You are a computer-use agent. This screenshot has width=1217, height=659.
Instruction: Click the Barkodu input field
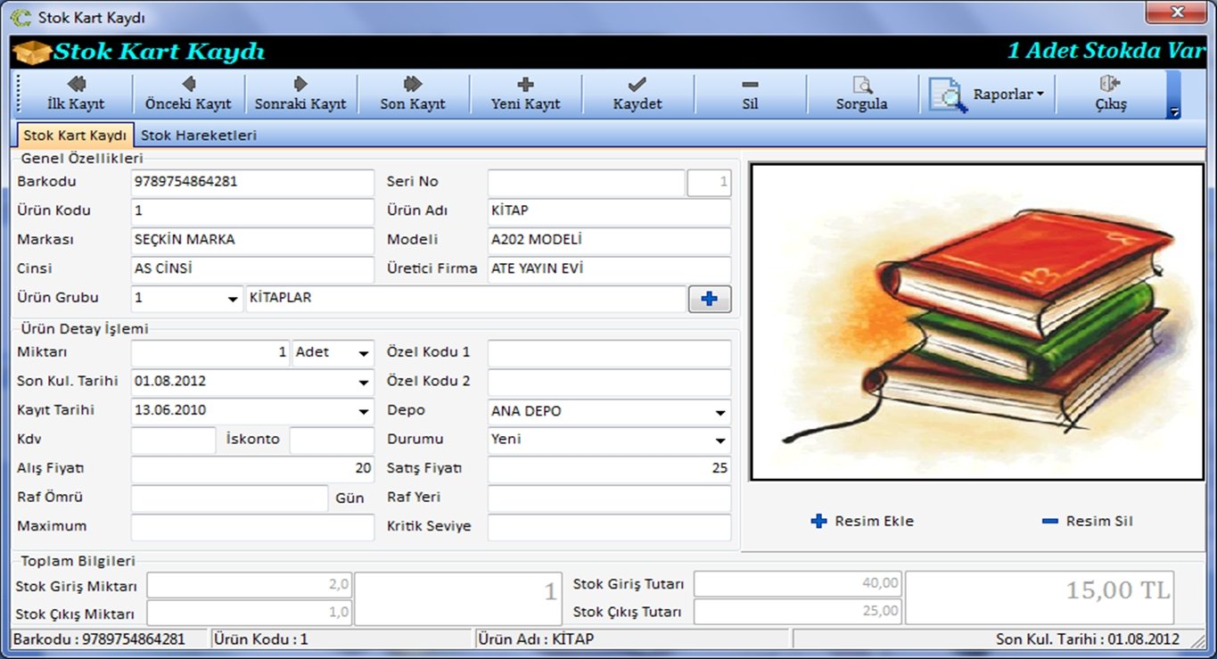pos(251,182)
